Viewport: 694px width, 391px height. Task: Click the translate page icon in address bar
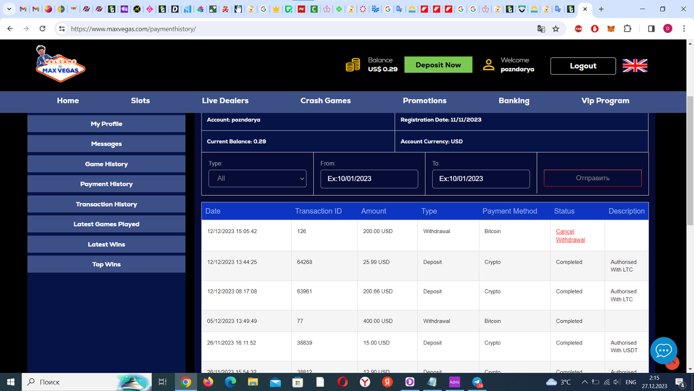[x=541, y=29]
